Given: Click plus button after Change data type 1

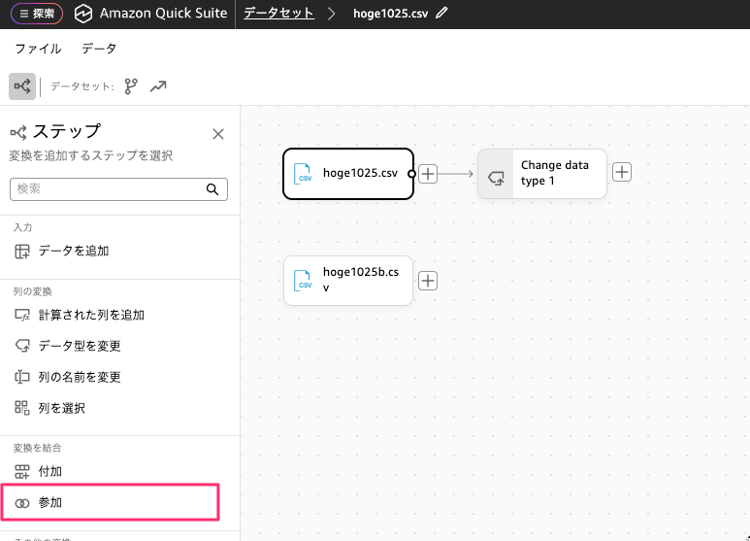Looking at the screenshot, I should (x=622, y=172).
